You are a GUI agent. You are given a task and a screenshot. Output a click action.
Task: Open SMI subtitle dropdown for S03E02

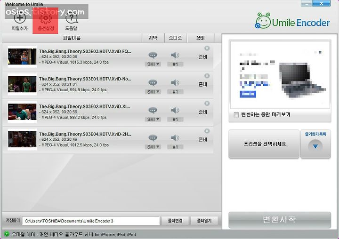[x=153, y=119]
